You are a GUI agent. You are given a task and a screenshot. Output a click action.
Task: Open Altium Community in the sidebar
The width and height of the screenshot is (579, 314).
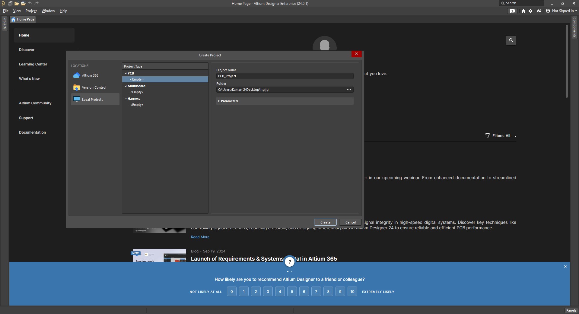coord(35,103)
